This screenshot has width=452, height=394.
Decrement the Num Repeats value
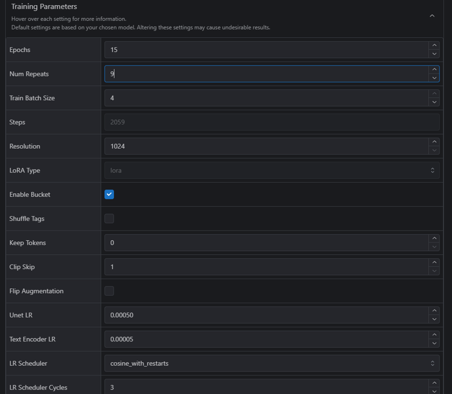coord(434,78)
